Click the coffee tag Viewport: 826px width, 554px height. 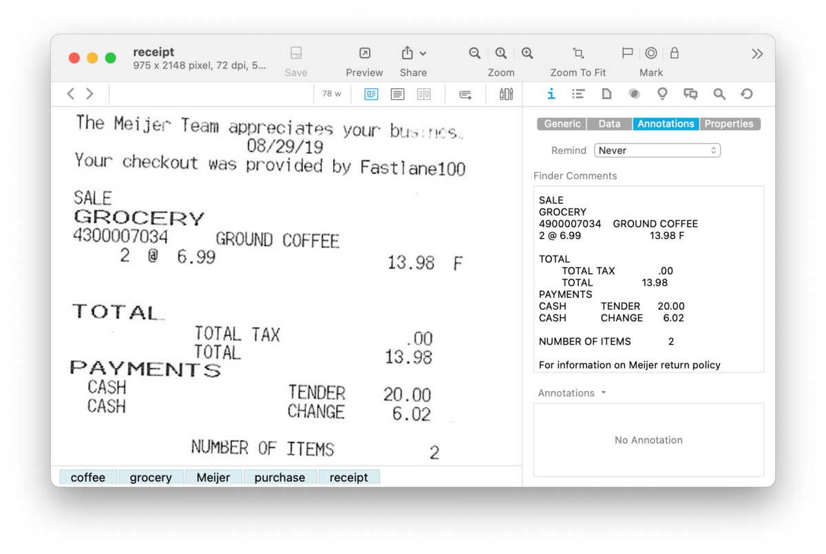[88, 478]
